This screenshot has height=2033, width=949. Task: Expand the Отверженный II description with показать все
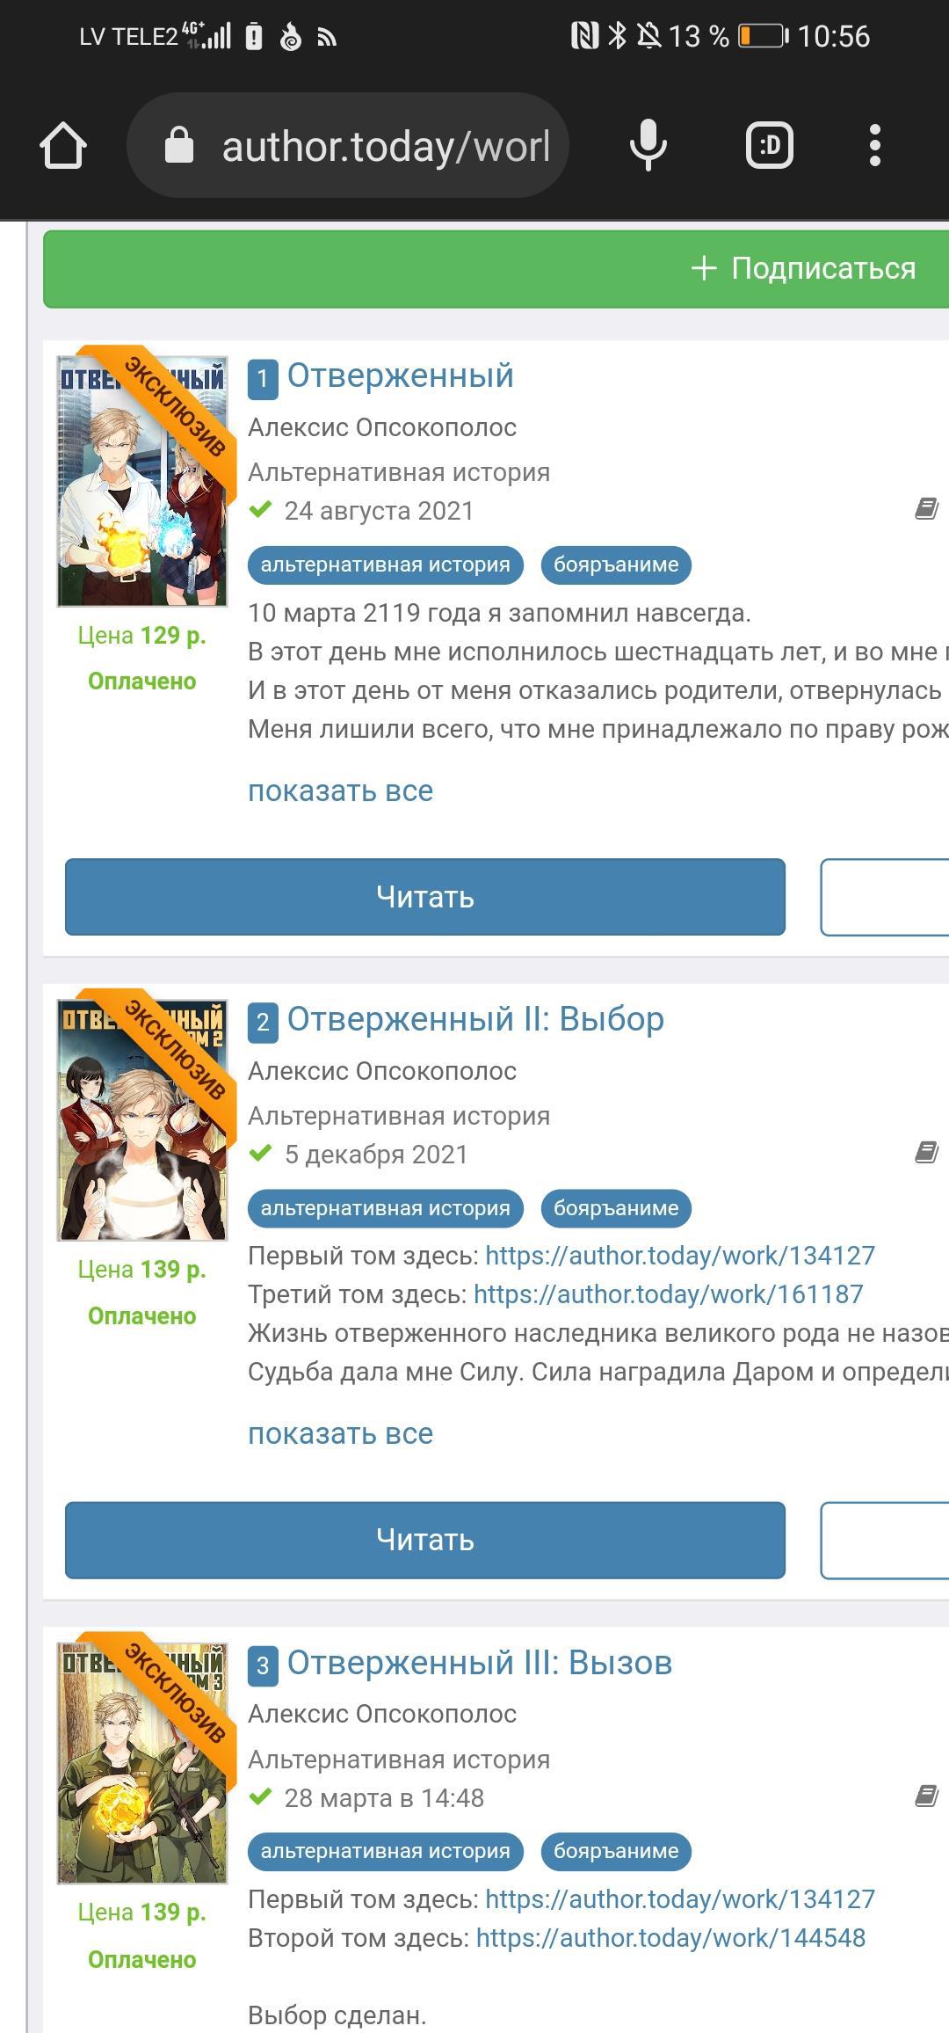[340, 1433]
